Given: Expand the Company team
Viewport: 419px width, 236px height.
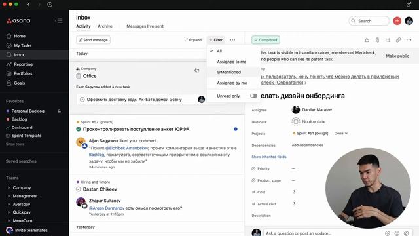Looking at the screenshot, I should tap(9, 188).
